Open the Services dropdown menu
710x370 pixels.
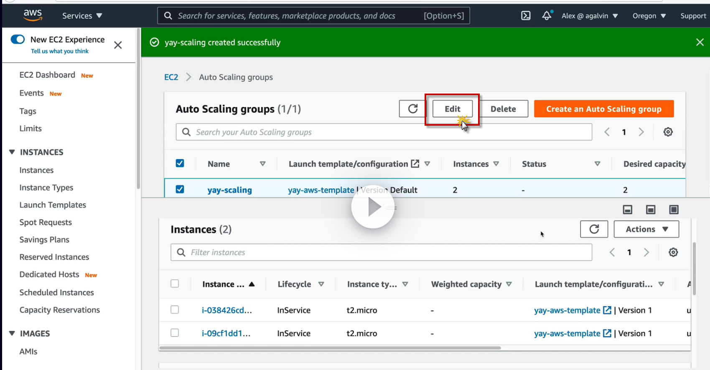pos(82,16)
